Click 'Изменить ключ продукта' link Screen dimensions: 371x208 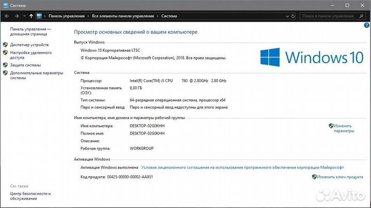point(340,177)
